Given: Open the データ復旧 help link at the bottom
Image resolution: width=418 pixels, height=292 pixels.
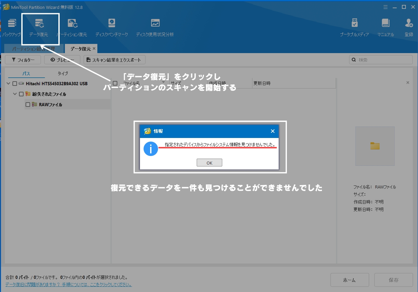Looking at the screenshot, I should pyautogui.click(x=69, y=284).
